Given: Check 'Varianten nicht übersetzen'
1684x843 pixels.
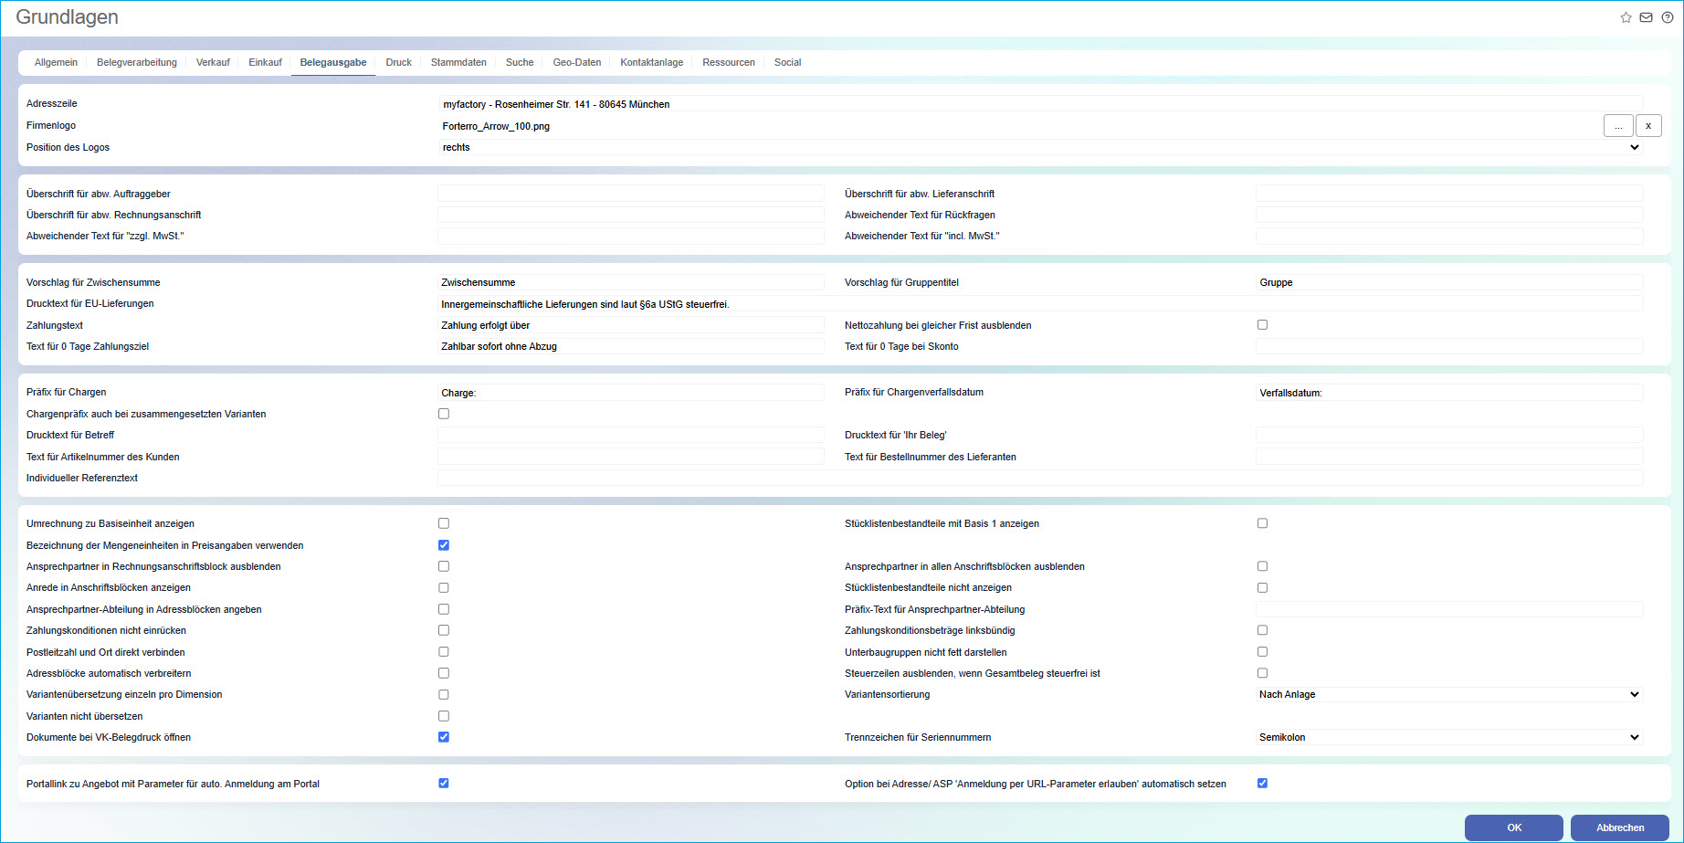Looking at the screenshot, I should [444, 715].
